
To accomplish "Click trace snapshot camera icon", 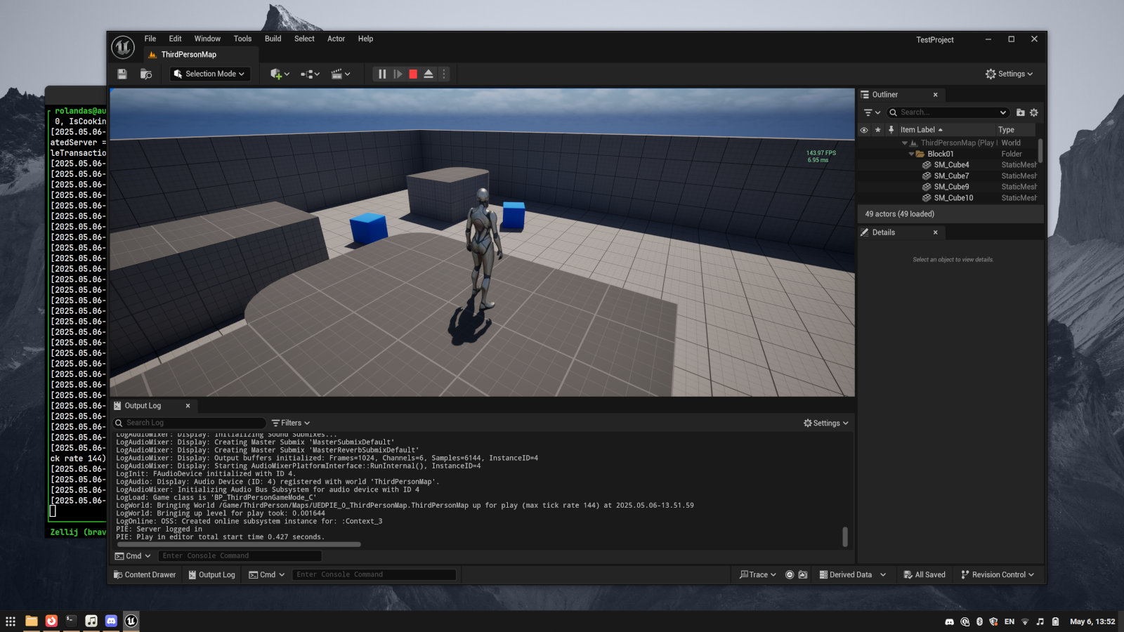I will 803,574.
